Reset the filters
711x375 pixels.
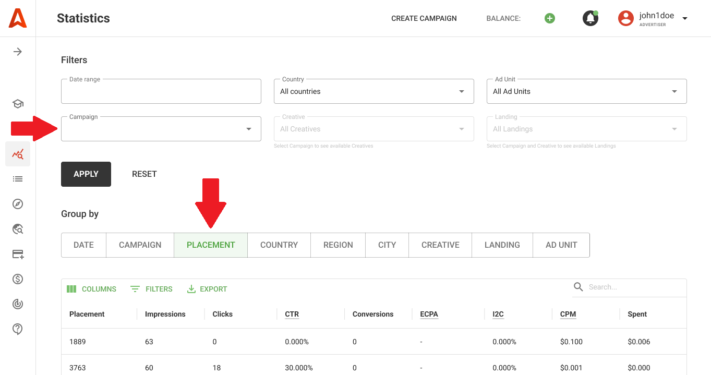pyautogui.click(x=144, y=174)
